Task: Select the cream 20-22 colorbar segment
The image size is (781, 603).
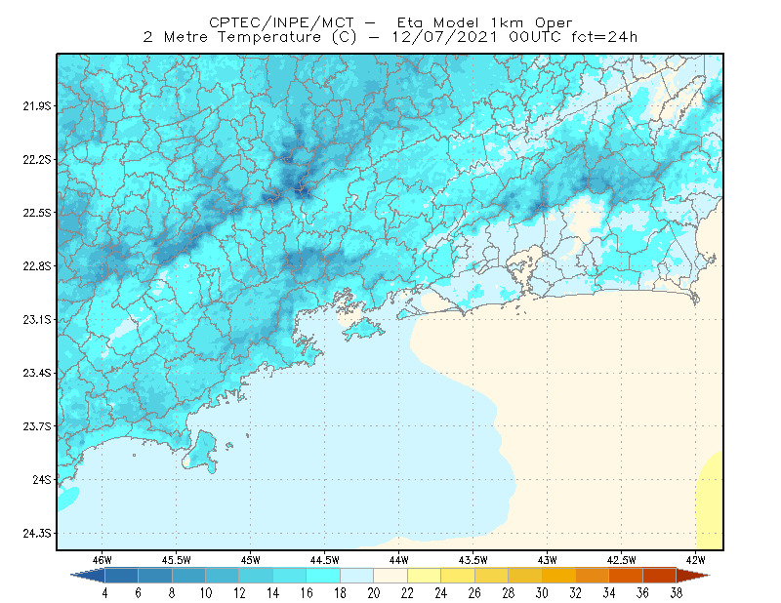Action: pos(390,575)
